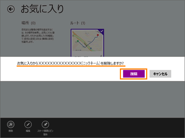Viewport: 185px width, 138px height.
Task: Uncheck the route tile's checkmark corner
Action: coord(101,31)
